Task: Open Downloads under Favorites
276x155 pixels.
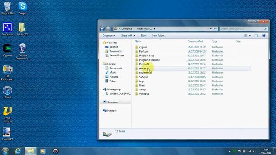Action: (x=115, y=51)
